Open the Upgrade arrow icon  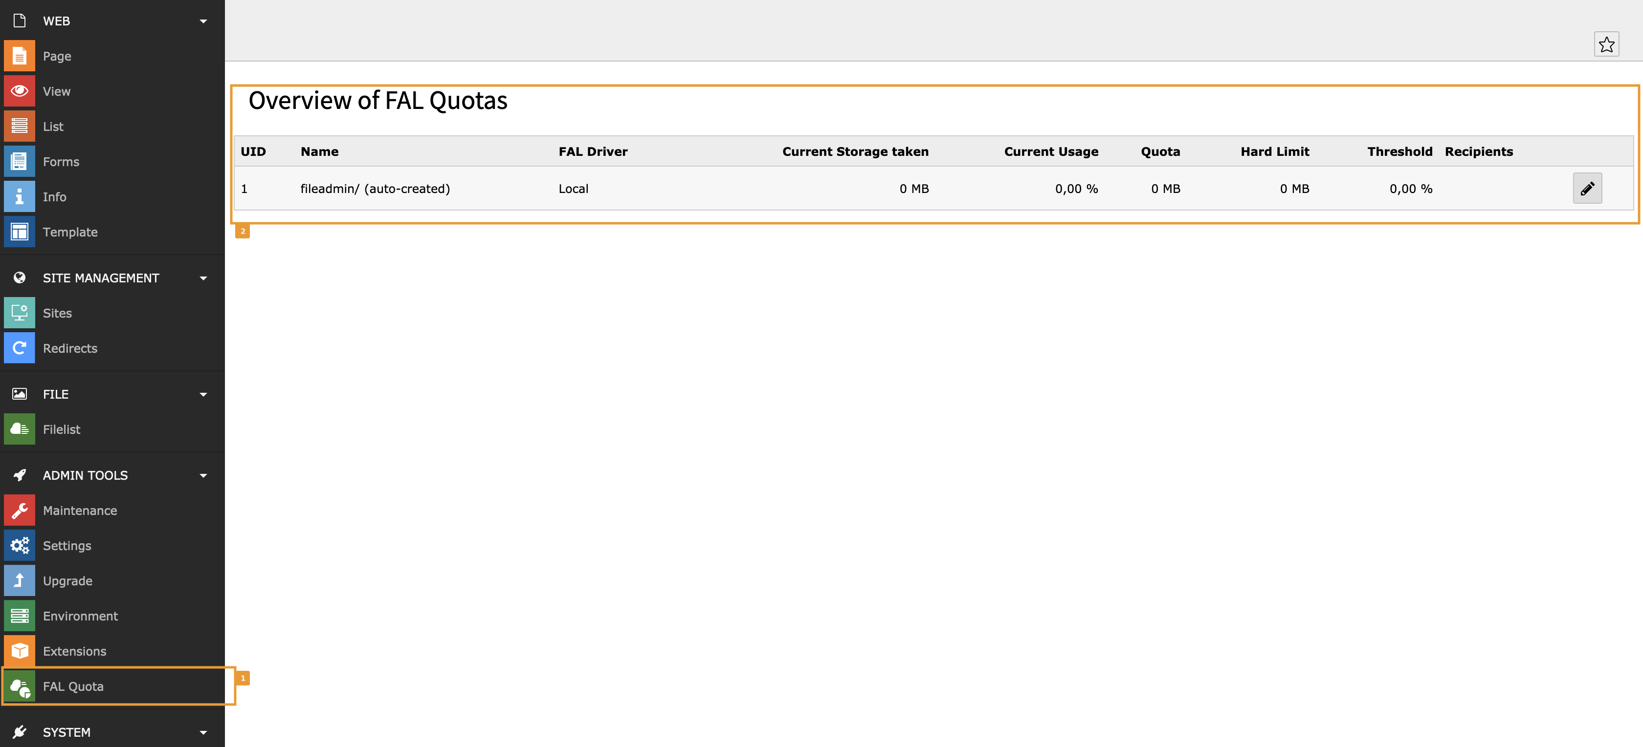coord(19,580)
